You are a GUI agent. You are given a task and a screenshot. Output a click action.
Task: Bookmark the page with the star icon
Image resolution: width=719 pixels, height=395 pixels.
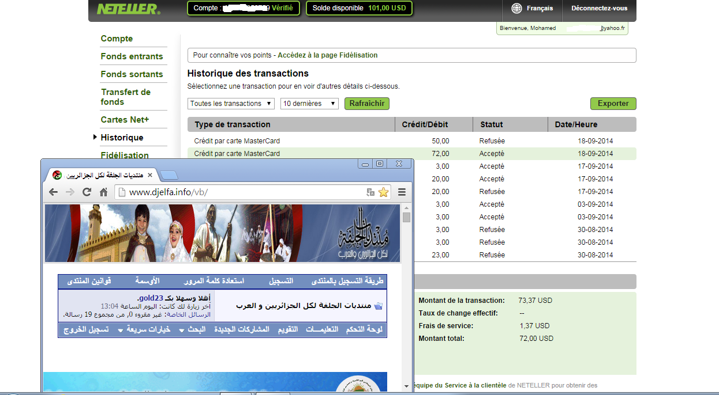383,192
